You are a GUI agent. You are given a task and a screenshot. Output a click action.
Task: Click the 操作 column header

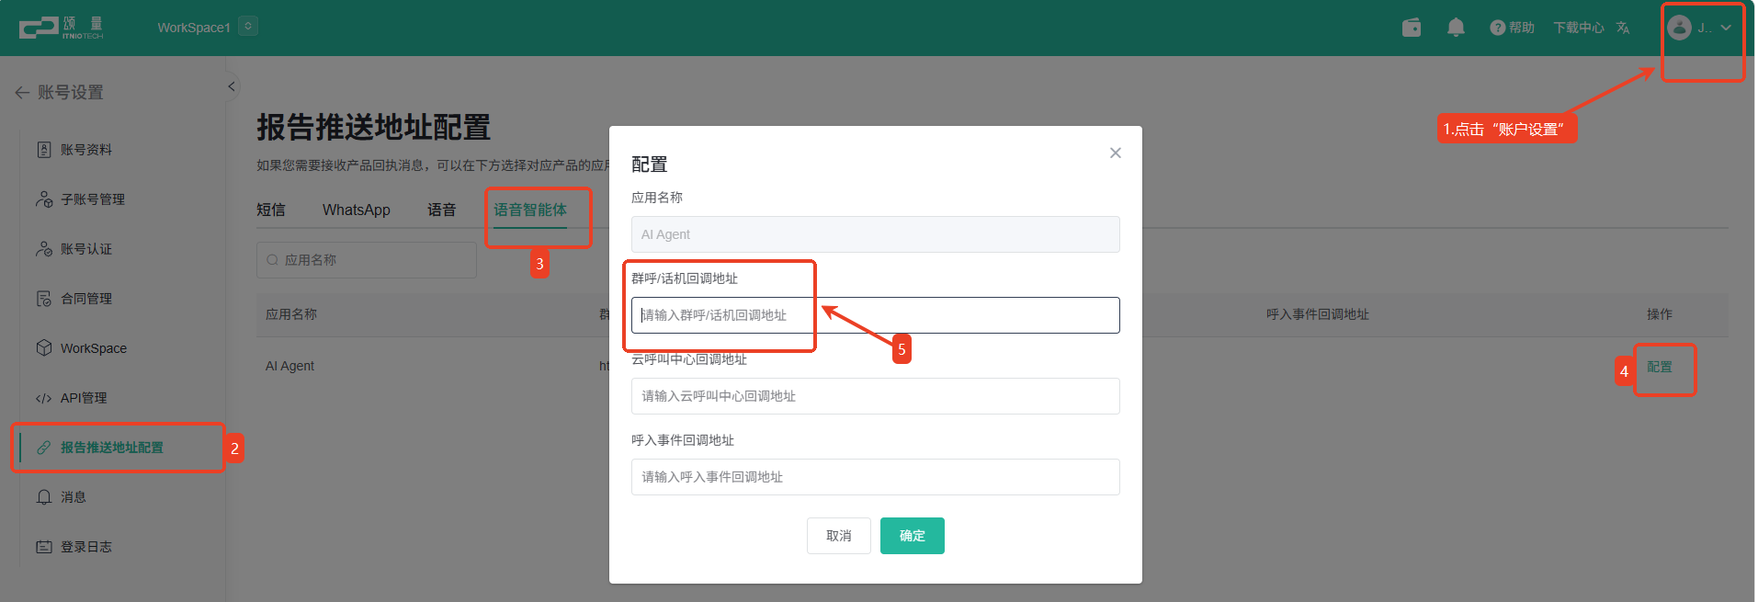coord(1660,314)
